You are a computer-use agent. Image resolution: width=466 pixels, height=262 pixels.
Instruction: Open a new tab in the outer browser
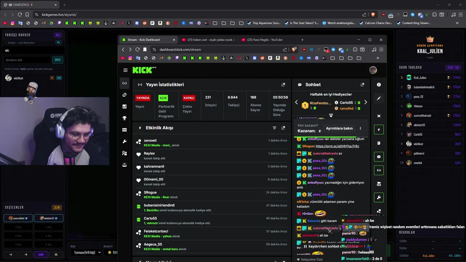(64, 5)
